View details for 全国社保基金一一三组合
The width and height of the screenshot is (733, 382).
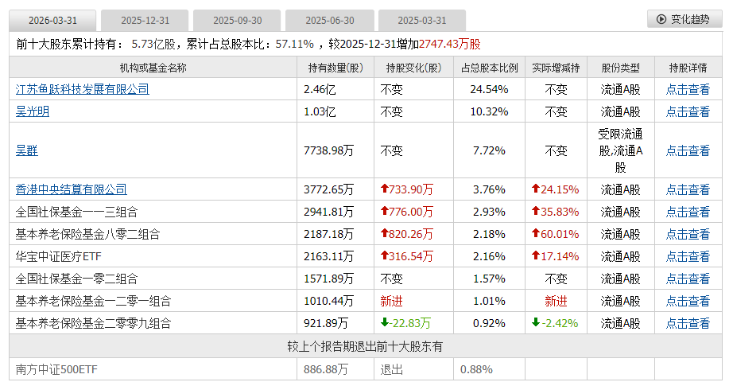(688, 212)
